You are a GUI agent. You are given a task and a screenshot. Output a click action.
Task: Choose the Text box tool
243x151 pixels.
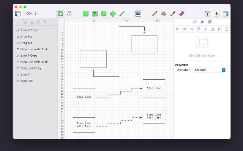point(95,14)
